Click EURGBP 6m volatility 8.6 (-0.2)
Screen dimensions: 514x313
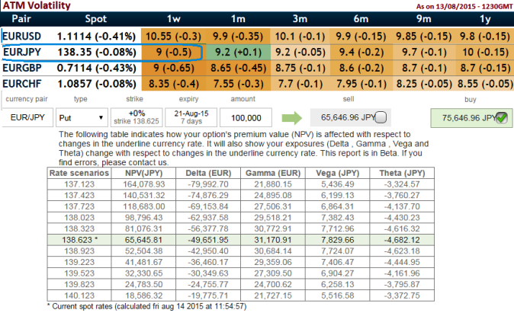click(361, 68)
